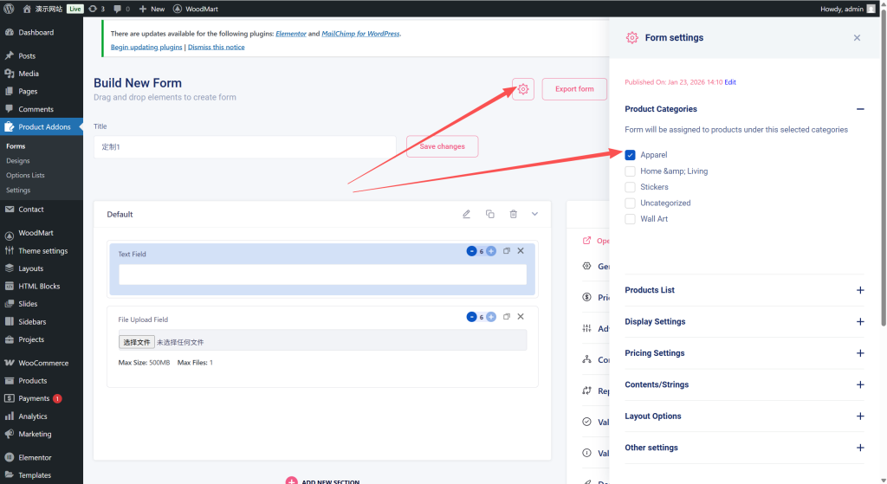Delete the Default section with trash icon

click(513, 214)
